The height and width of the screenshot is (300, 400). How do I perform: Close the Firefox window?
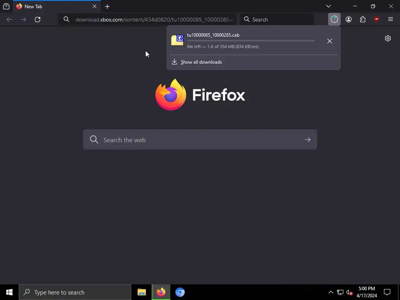pos(391,6)
